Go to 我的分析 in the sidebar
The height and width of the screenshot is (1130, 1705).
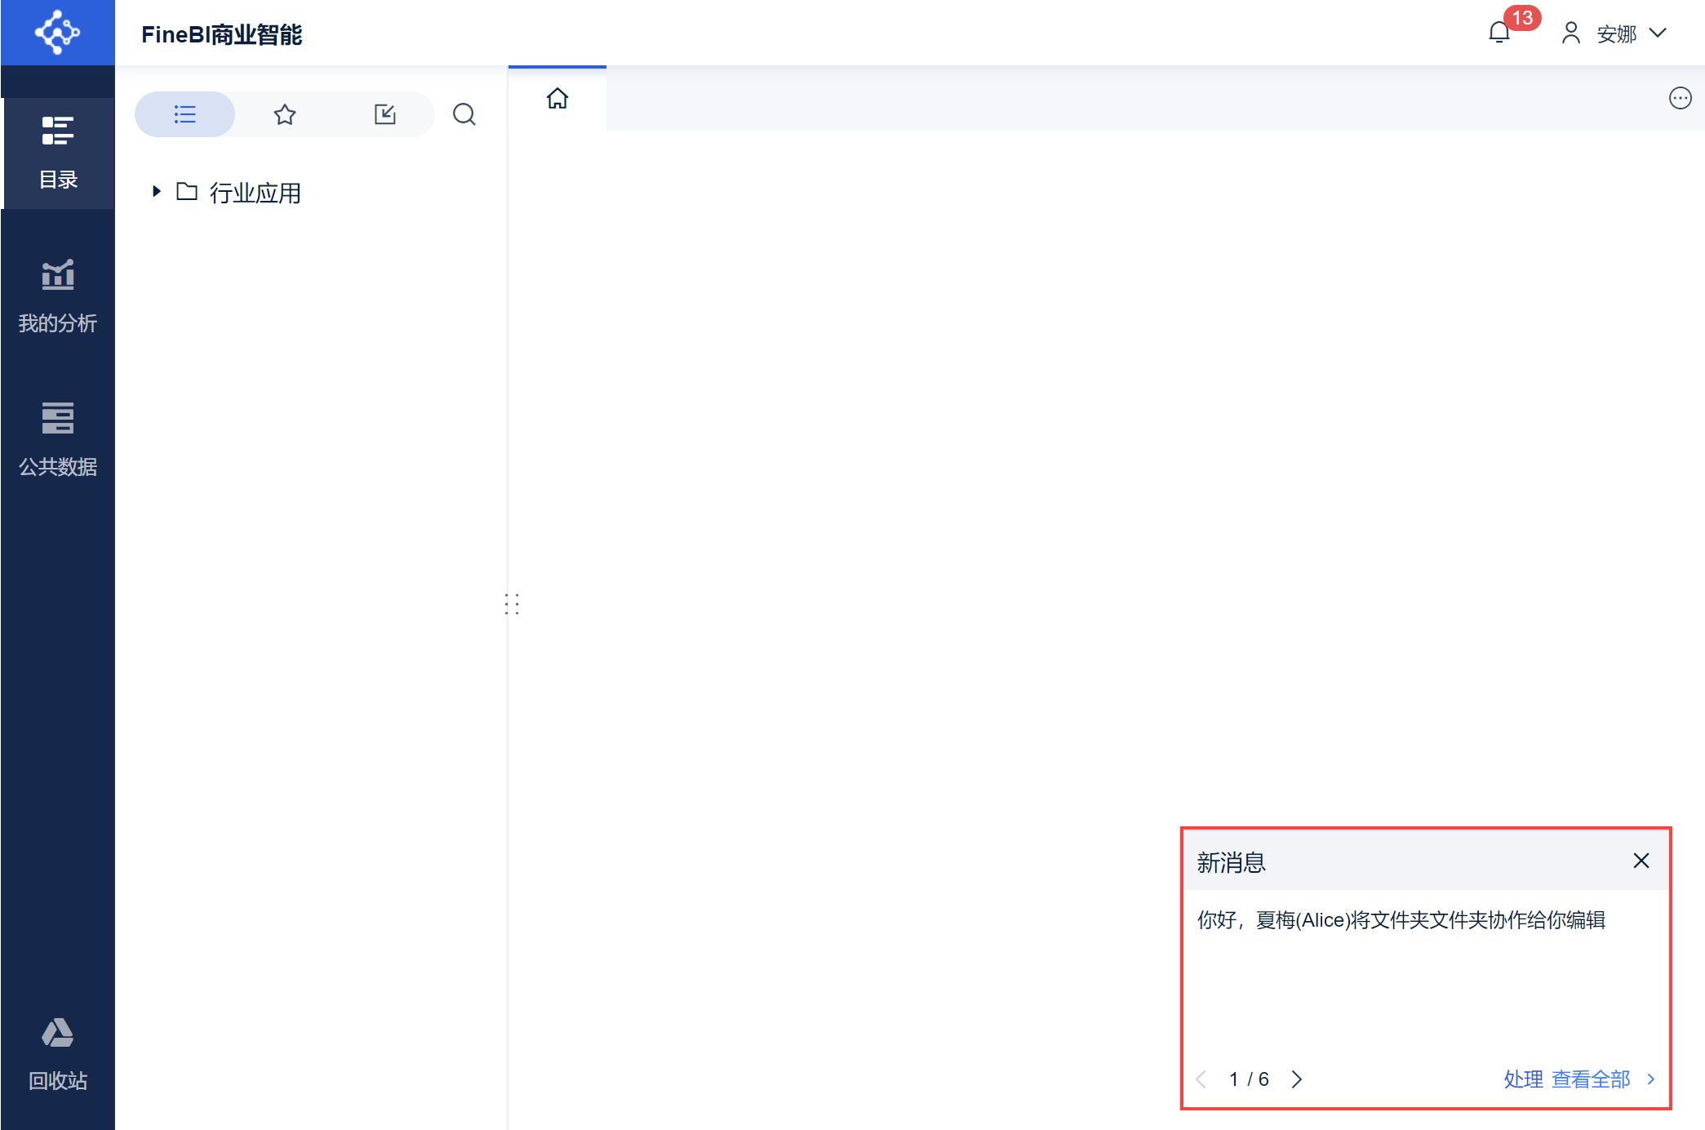pyautogui.click(x=58, y=296)
